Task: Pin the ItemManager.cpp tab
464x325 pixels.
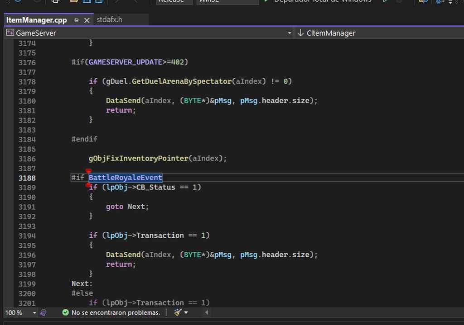Action: [76, 20]
